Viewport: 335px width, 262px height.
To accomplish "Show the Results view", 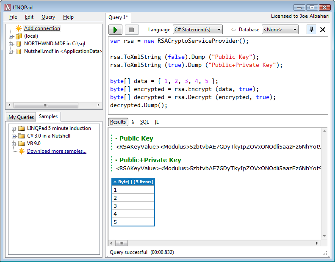I will tap(118, 122).
